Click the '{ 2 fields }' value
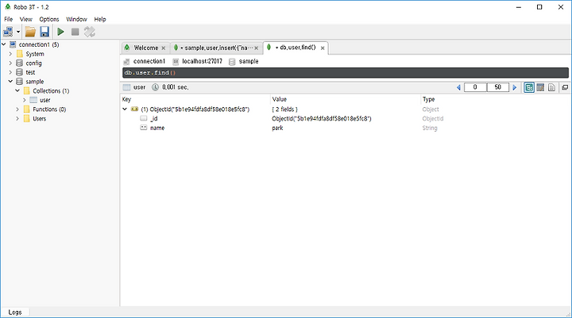The image size is (572, 318). (284, 109)
